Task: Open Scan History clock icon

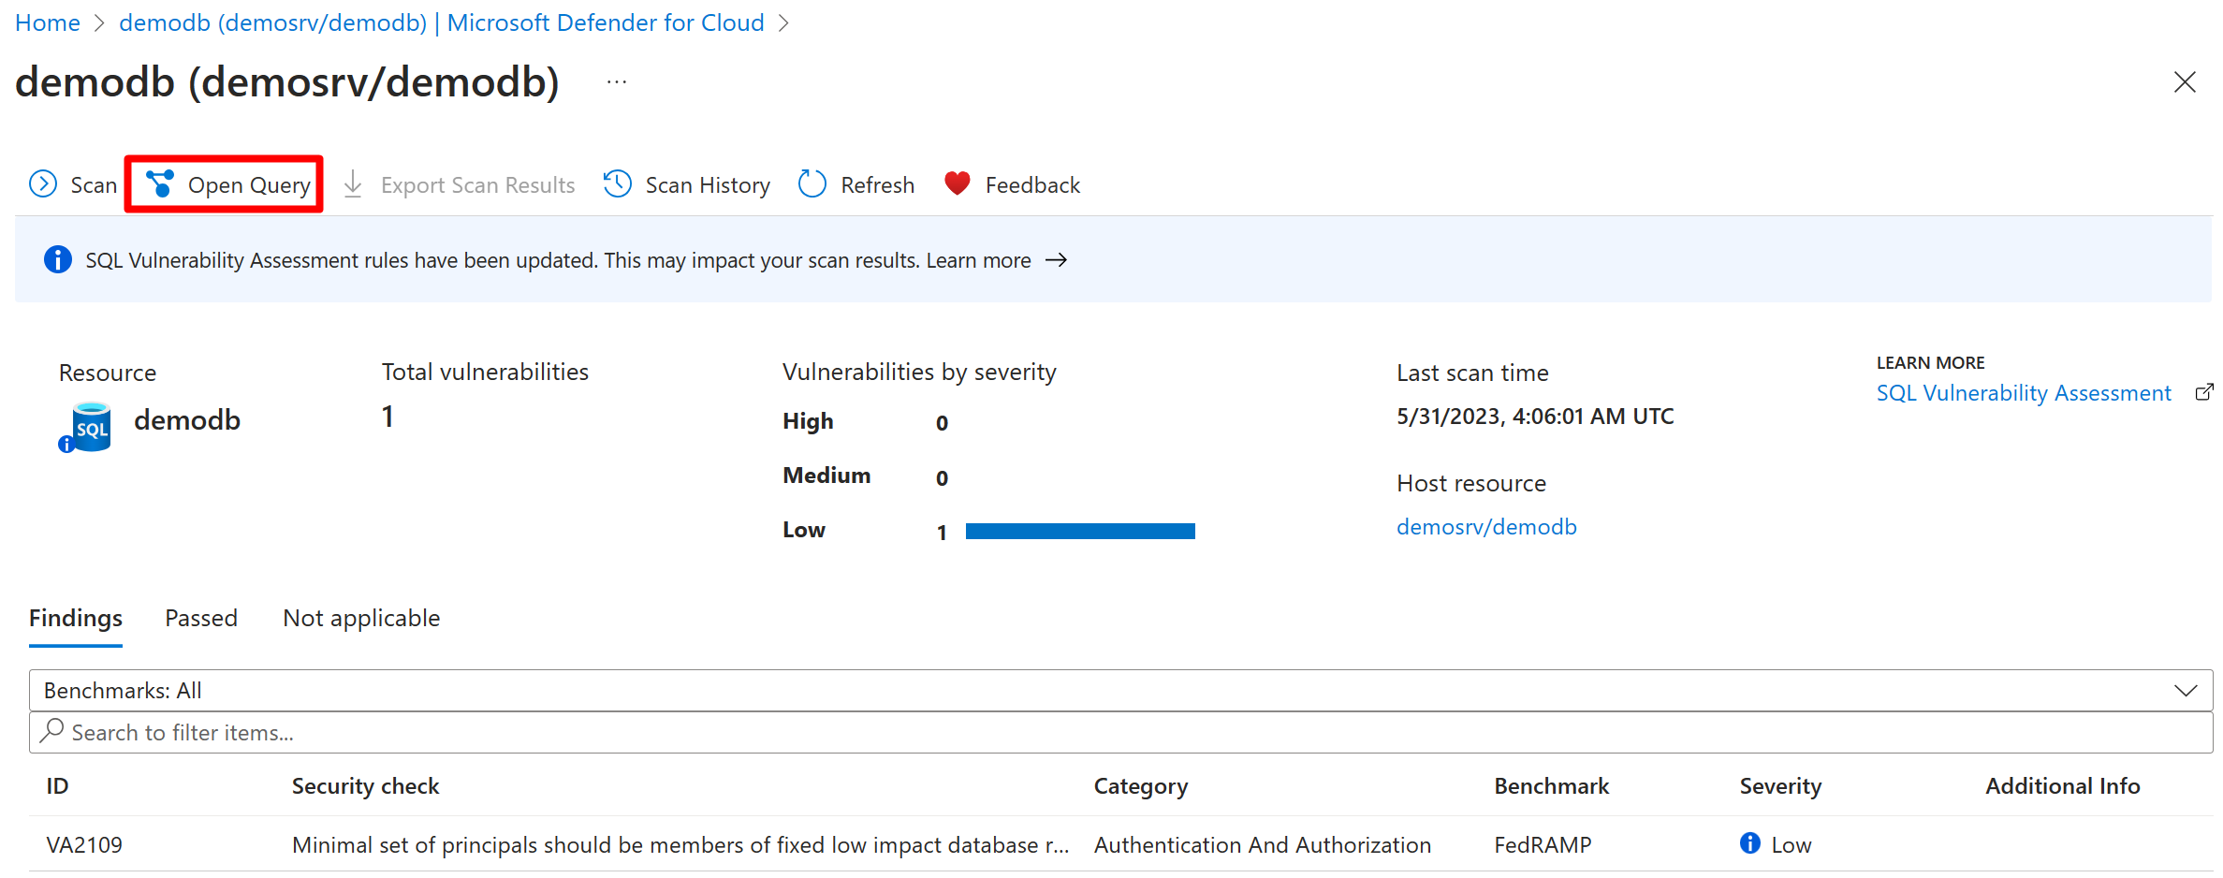Action: point(618,184)
